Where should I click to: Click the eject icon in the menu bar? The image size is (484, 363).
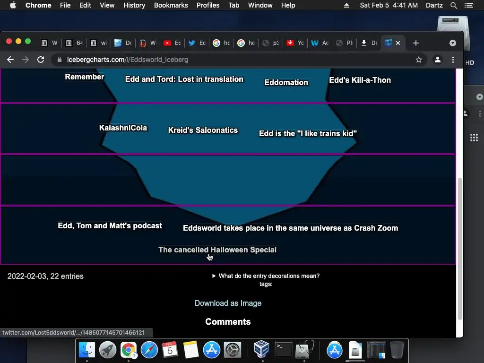(346, 5)
